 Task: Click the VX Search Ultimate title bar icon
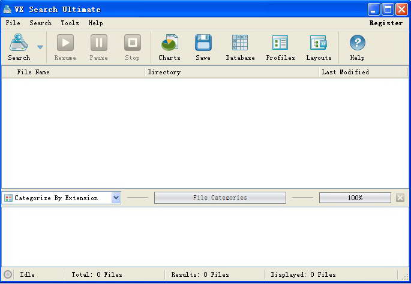[7, 10]
